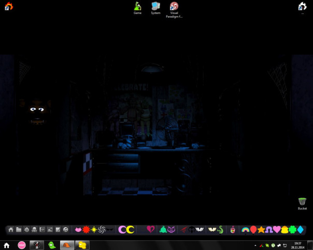The image size is (313, 250).
Task: Select the blue diamond dock icon
Action: 300,229
